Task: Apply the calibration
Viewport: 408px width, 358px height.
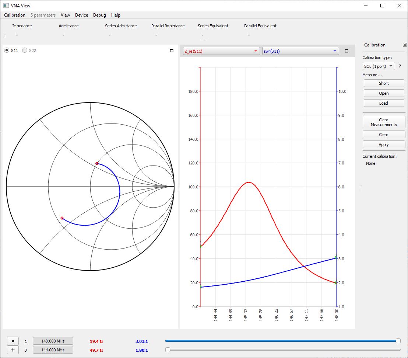Action: [384, 145]
